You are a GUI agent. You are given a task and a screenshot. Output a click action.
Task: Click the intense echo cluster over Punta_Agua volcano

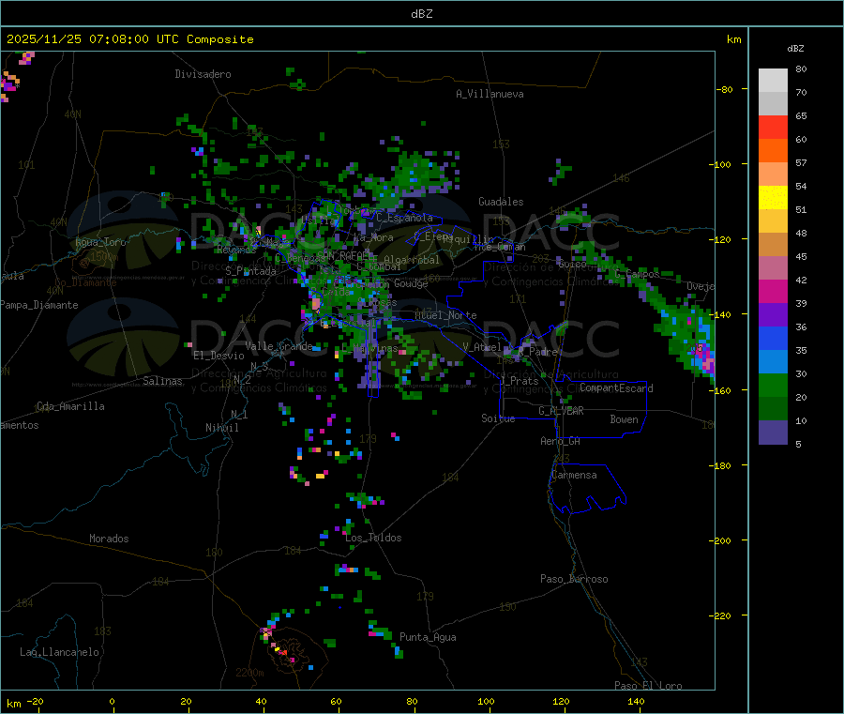point(279,644)
